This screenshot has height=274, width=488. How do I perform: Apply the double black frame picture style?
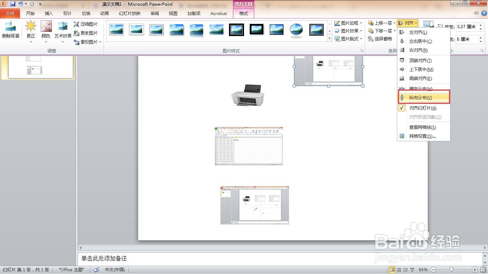click(236, 30)
